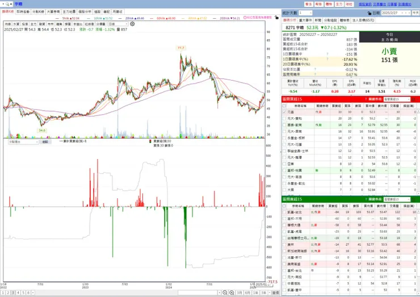
Task: Click the 20MA legend entry
Action: pyautogui.click(x=131, y=18)
